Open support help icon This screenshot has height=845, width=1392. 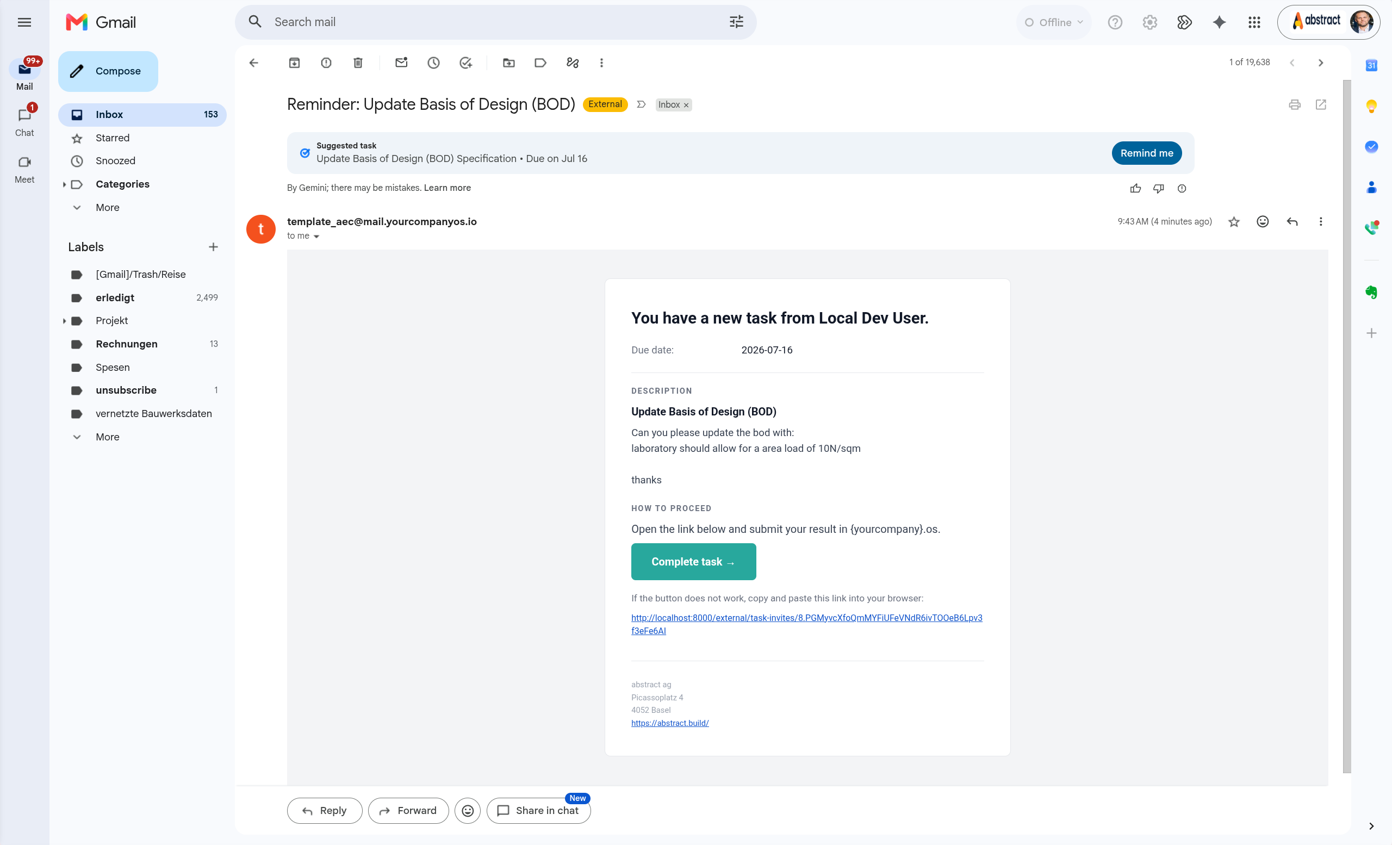tap(1115, 23)
